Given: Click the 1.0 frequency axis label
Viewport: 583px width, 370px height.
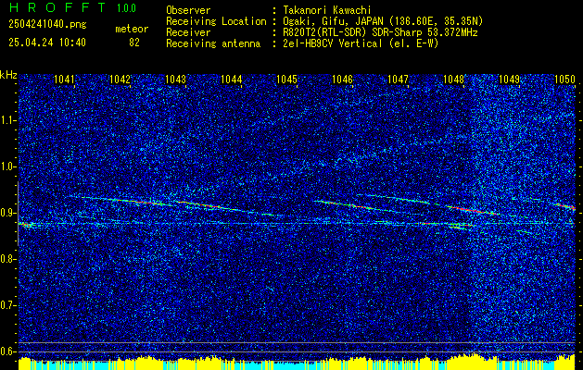Looking at the screenshot, I should click(7, 167).
